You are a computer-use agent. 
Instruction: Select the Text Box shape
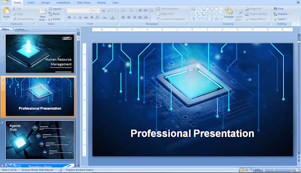pos(193,9)
